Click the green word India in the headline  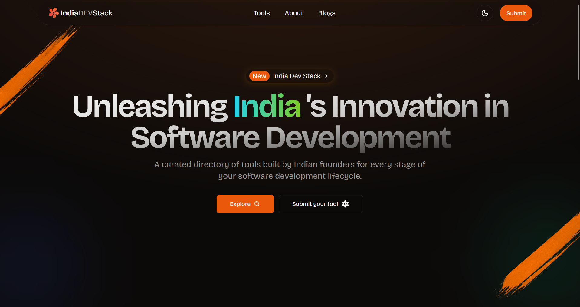point(267,107)
